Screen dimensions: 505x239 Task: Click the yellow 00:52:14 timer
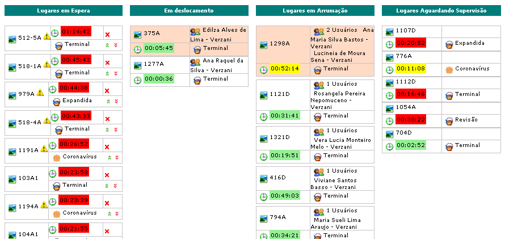tap(284, 69)
